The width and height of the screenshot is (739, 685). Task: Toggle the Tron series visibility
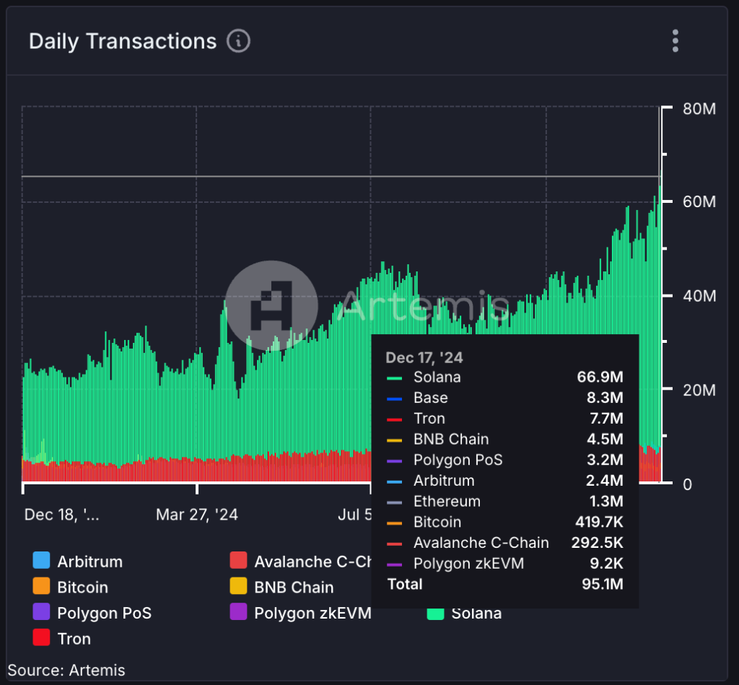(x=69, y=638)
